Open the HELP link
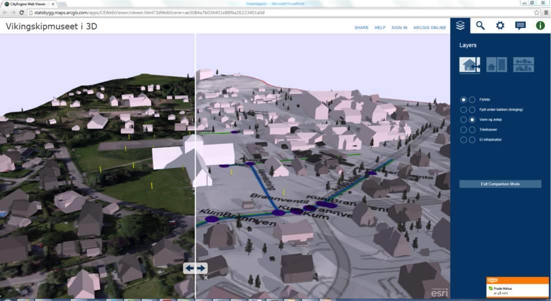 380,28
